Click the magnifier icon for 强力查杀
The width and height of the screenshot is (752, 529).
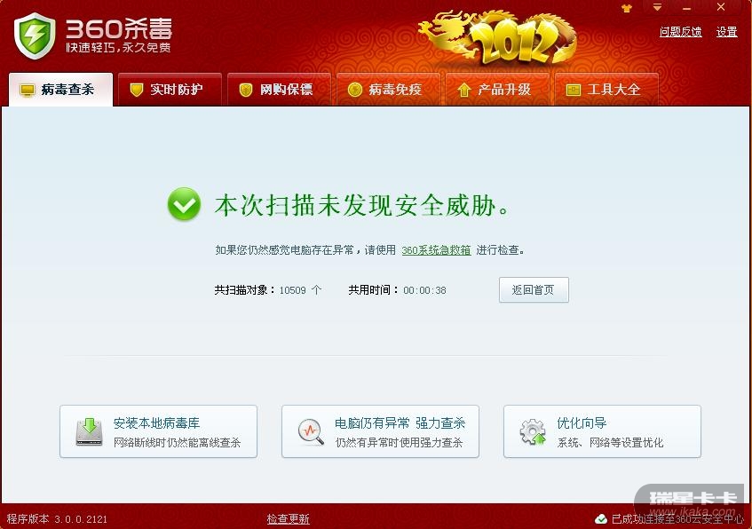311,431
